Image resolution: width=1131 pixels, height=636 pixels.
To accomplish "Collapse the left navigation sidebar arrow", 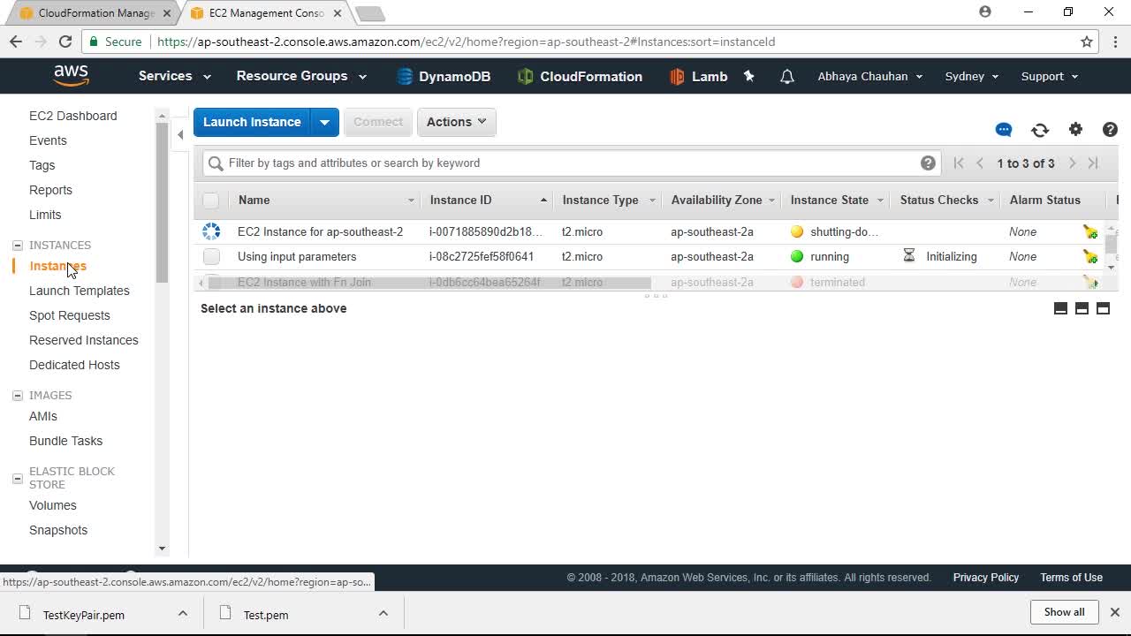I will click(180, 134).
